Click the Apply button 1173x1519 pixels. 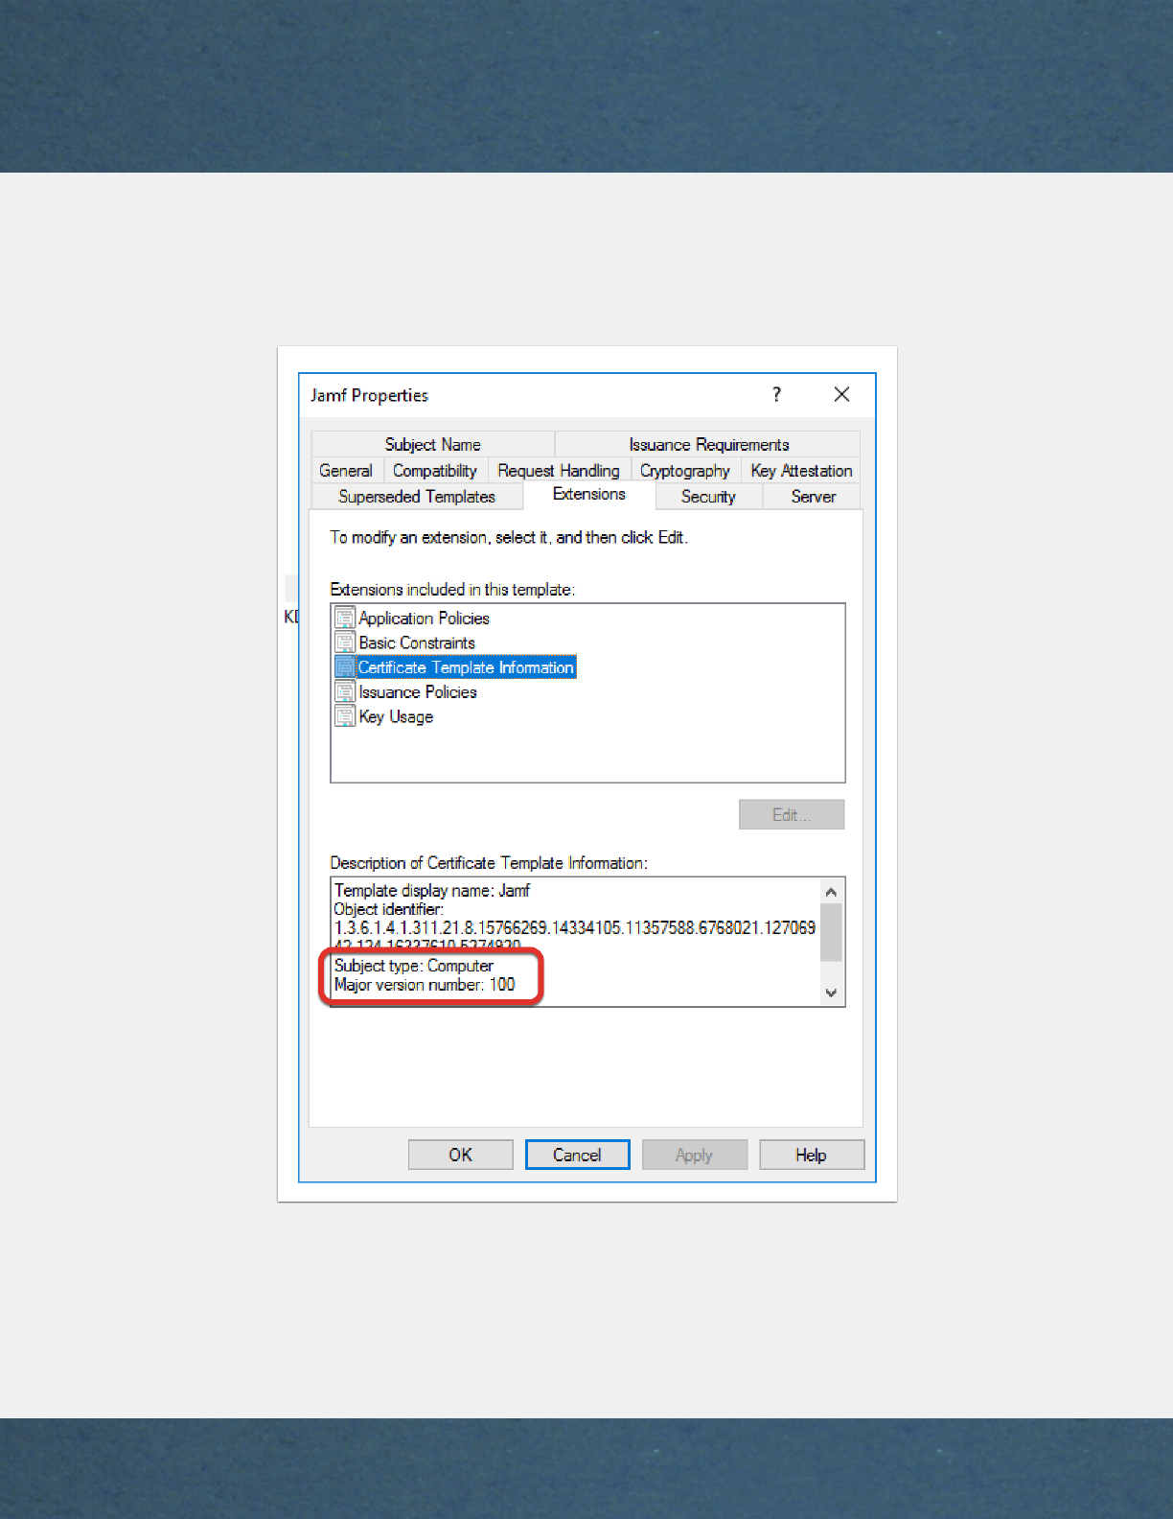(694, 1155)
